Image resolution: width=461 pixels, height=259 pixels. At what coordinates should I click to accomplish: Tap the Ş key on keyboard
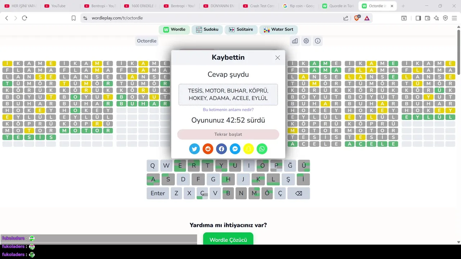point(288,180)
